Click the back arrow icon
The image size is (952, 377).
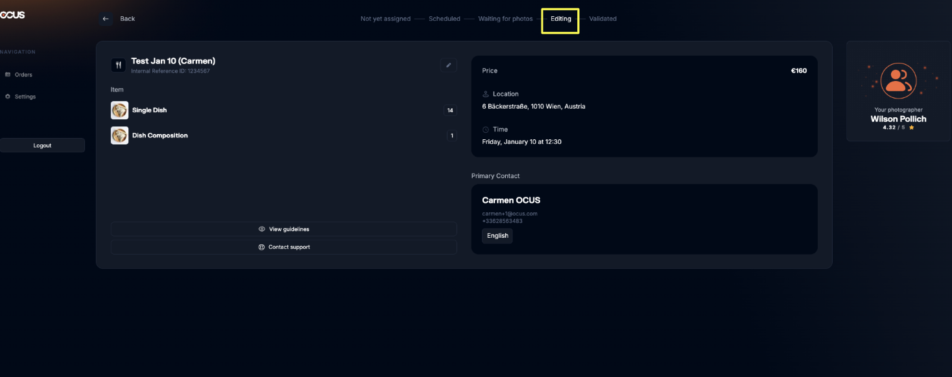106,19
